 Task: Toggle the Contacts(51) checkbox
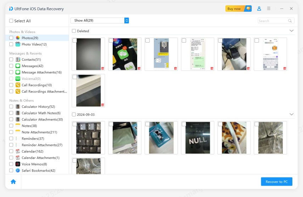click(11, 60)
